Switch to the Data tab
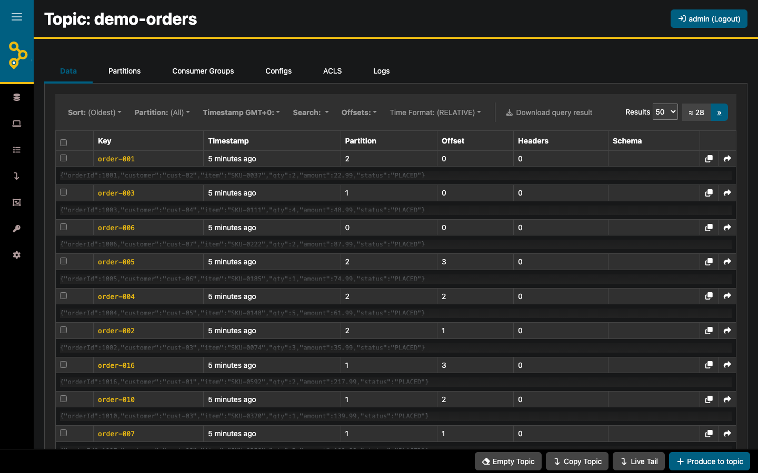 (x=68, y=71)
